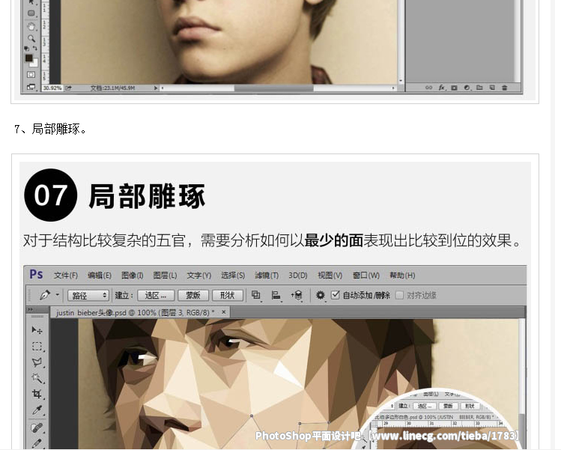Click the 形状 button in options bar

[x=228, y=296]
